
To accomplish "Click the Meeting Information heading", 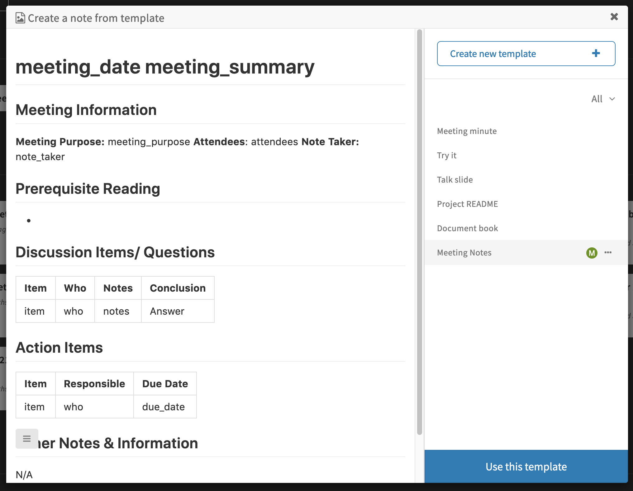I will tap(86, 110).
